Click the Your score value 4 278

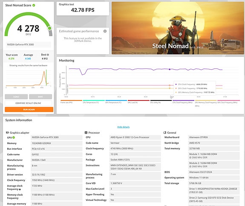click(x=12, y=59)
